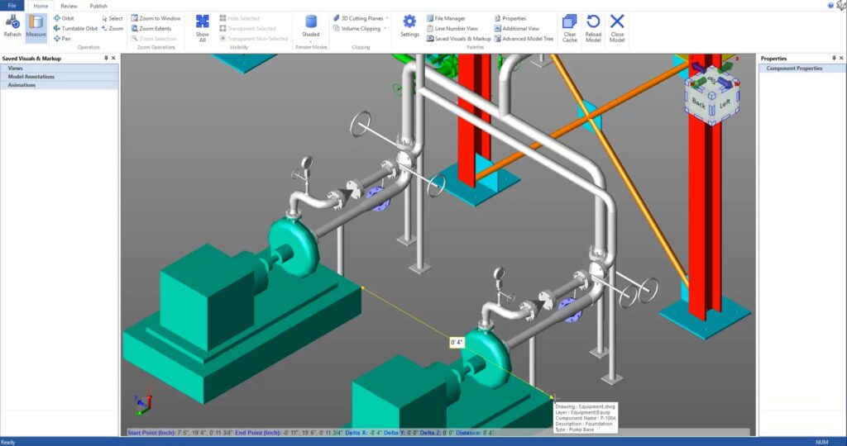Expand the Model Annotations section
Image resolution: width=847 pixels, height=446 pixels.
click(31, 77)
